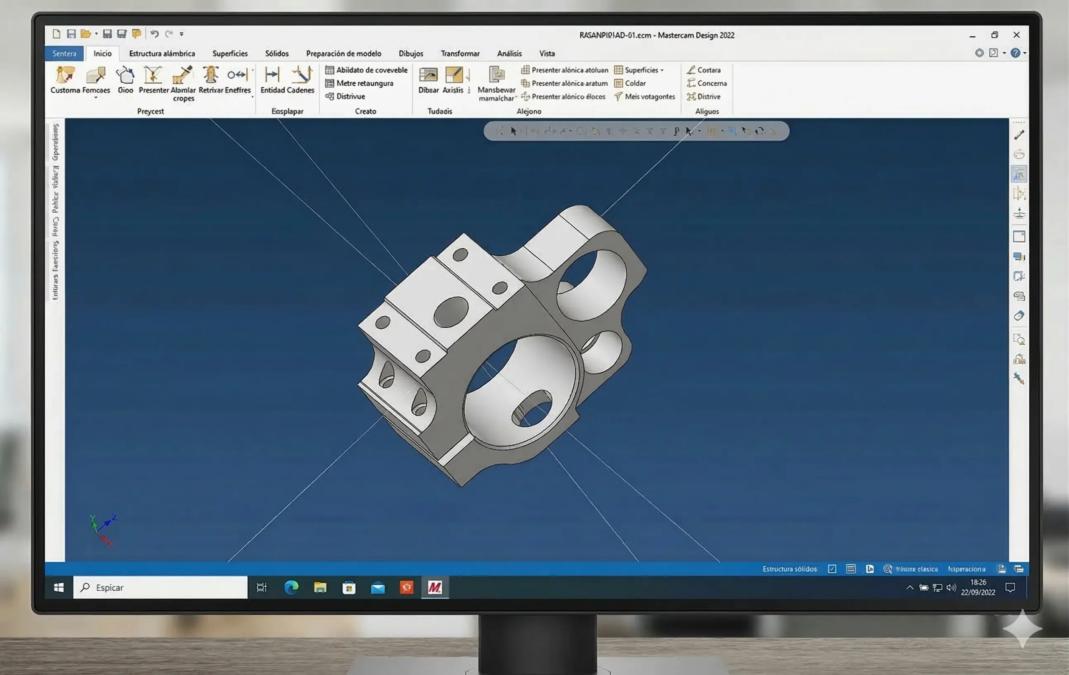Image resolution: width=1069 pixels, height=675 pixels.
Task: Click the Meis votagontes ribbon icon
Action: click(x=644, y=96)
